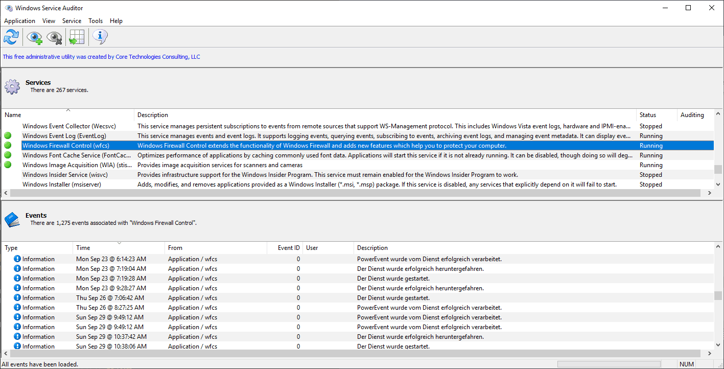Select the Windows Image Acquisition (WIA) row

(x=358, y=165)
